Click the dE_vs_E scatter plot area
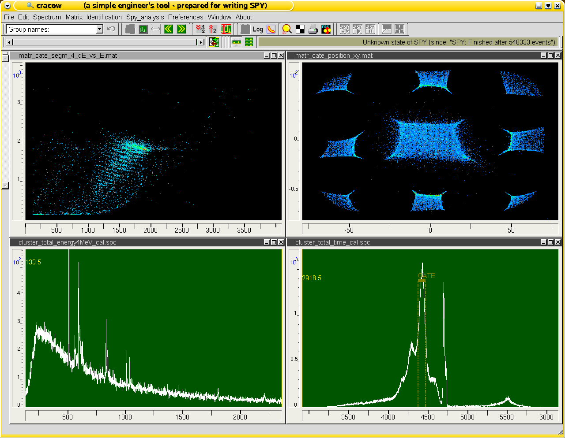Screen dimensions: 565x438 [153, 141]
